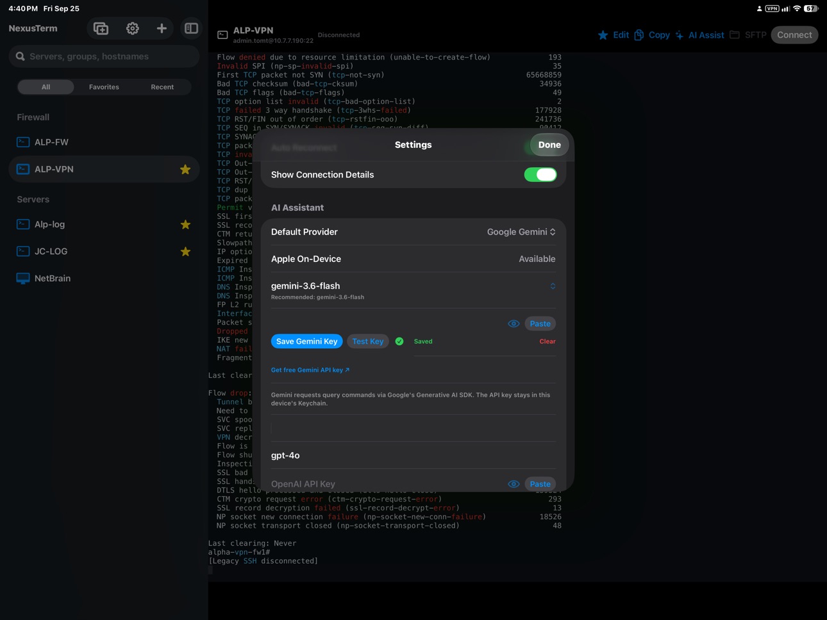Switch to the Favorites tab
827x620 pixels.
[x=104, y=87]
